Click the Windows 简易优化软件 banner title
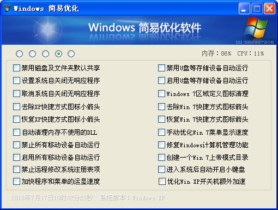The image size is (278, 210). pos(145,28)
